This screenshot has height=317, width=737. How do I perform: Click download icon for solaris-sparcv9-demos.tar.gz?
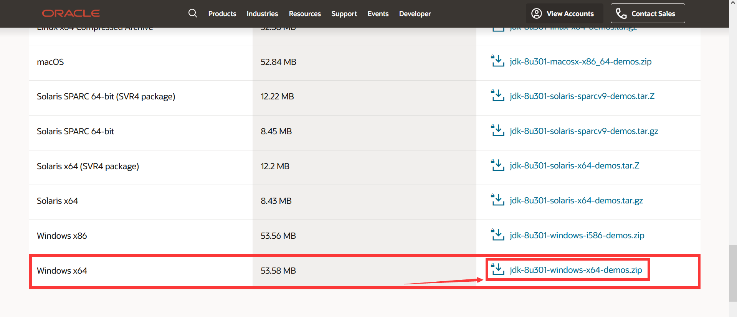497,130
